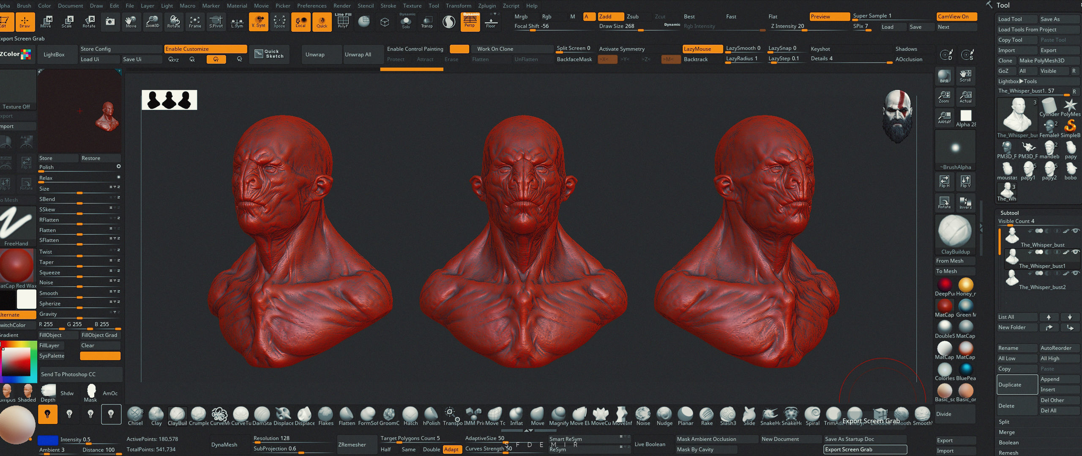The image size is (1082, 456).
Task: Click the Kratos reference head thumbnail
Action: pos(897,116)
